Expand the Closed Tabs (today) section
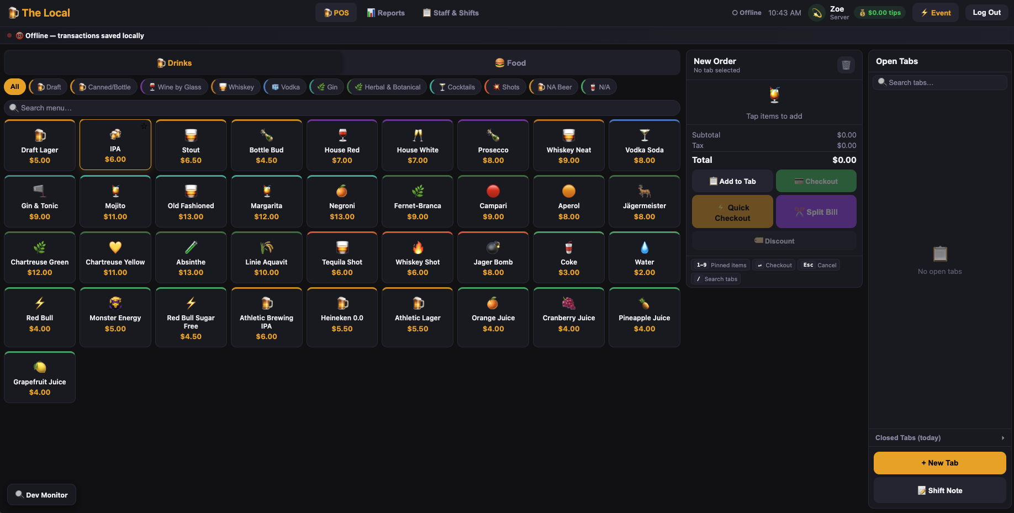This screenshot has height=513, width=1014. click(x=940, y=438)
